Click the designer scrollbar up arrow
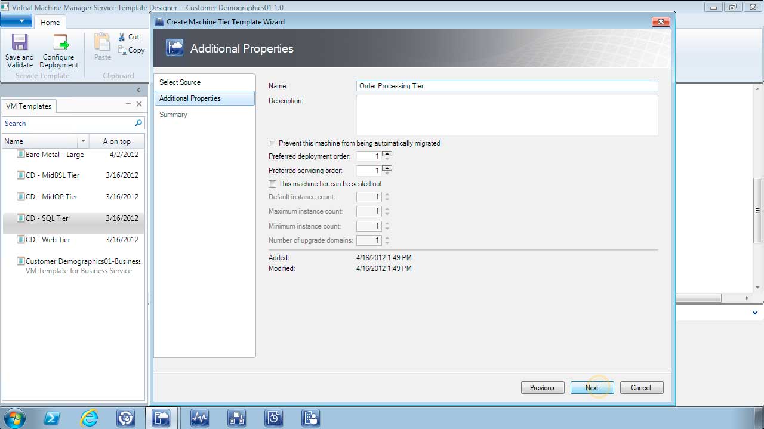 click(758, 90)
